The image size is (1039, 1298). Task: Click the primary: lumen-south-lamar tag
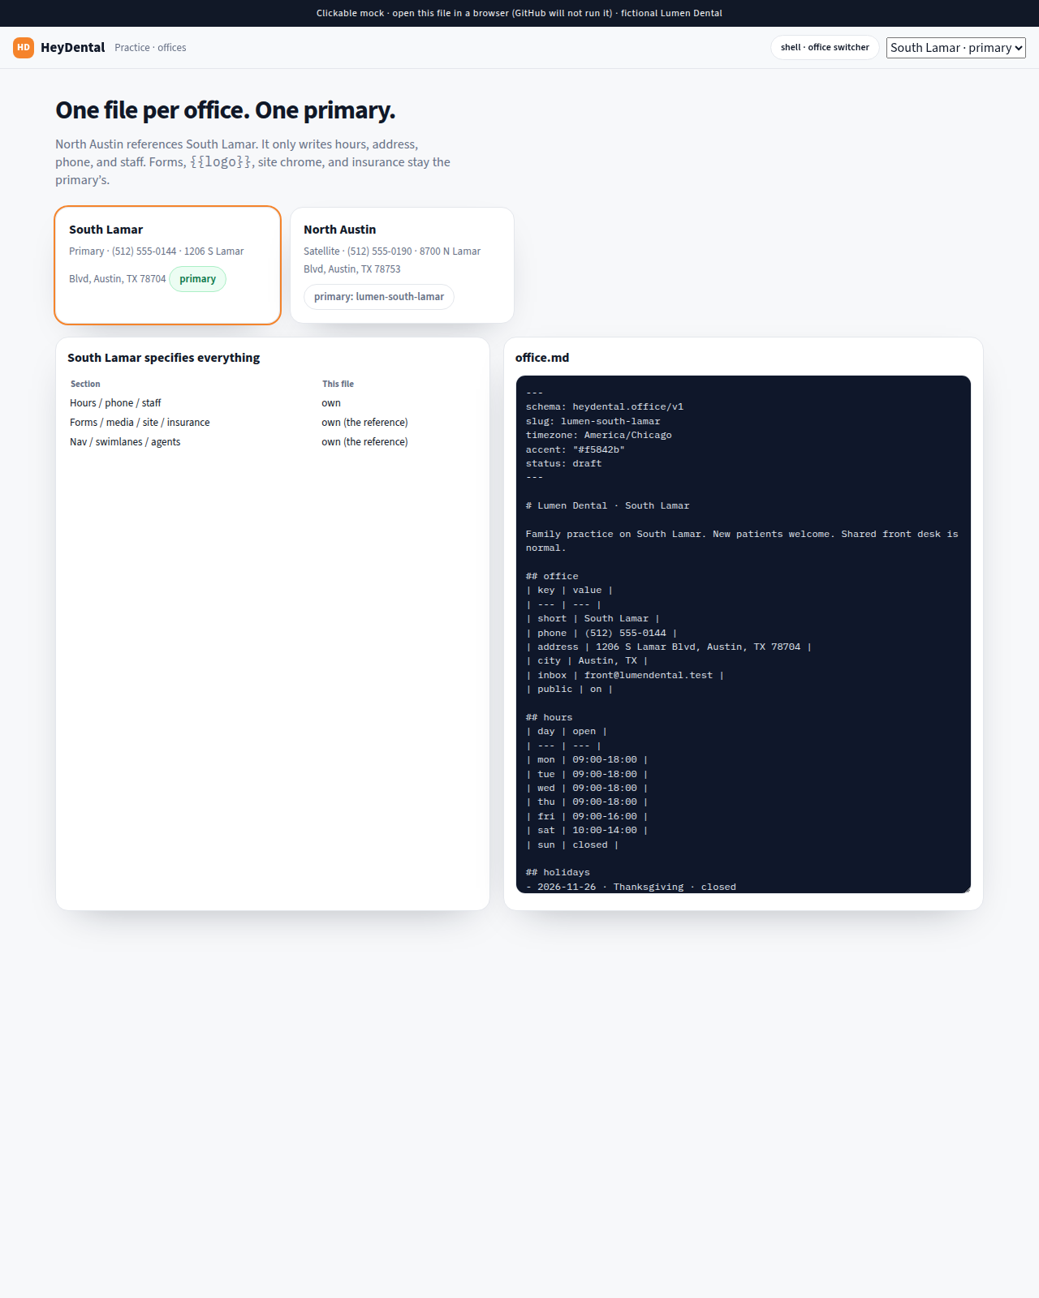pos(379,297)
